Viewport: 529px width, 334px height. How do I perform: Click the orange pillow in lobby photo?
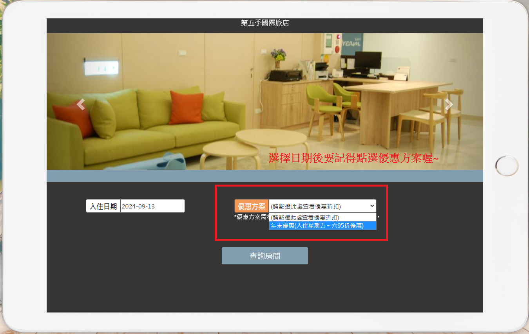click(x=187, y=107)
